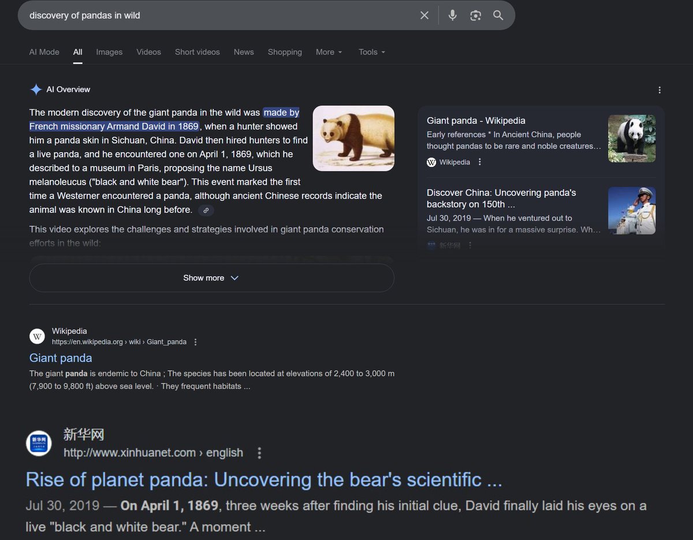The image size is (693, 540).
Task: Open AI Overview three-dot options menu
Action: click(660, 90)
